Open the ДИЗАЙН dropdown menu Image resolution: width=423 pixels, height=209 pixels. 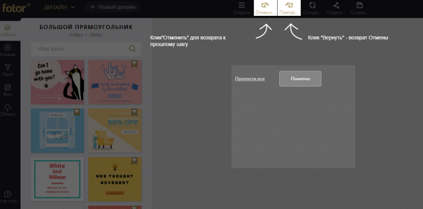point(59,7)
